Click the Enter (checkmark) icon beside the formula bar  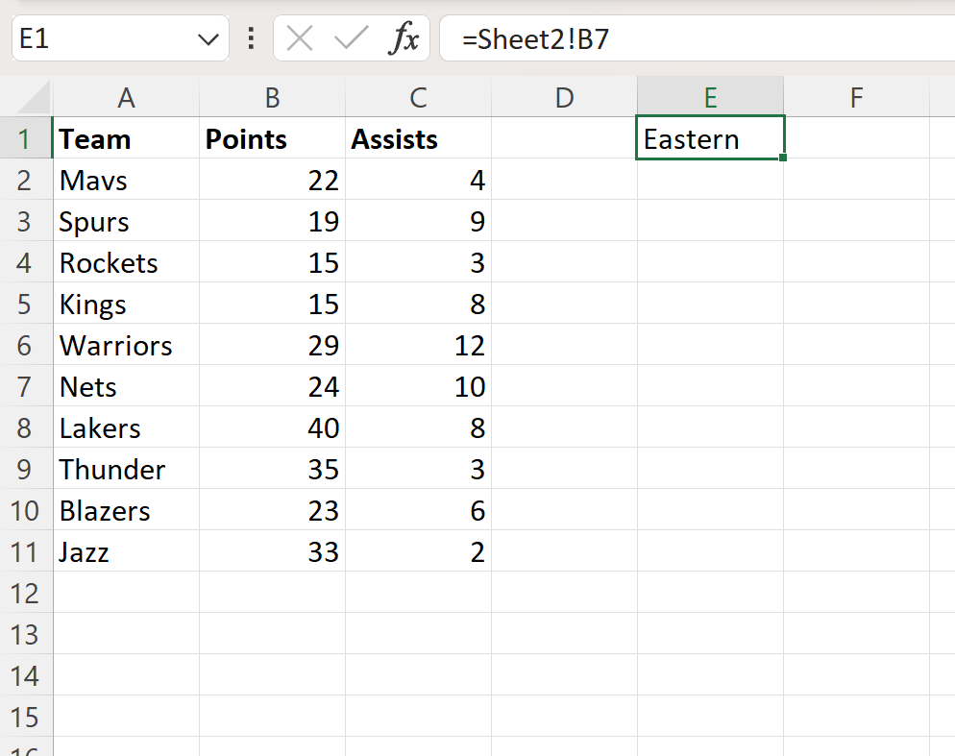pyautogui.click(x=350, y=38)
